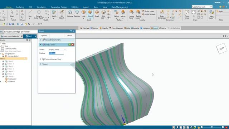
Task: Click the LEFT orientation cube face
Action: click(x=221, y=49)
